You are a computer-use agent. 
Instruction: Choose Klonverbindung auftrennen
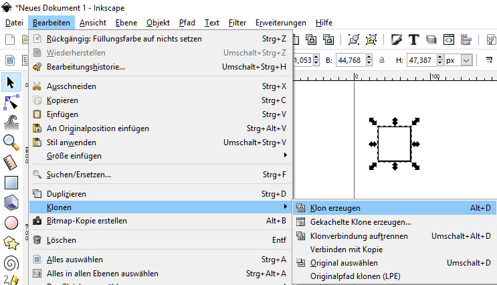[395, 236]
